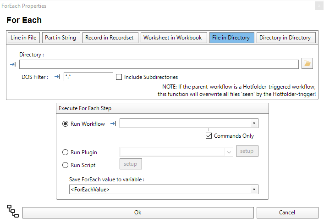Screen dimensions: 324x224
Task: Click the folder browse icon next to Directory
Action: (x=307, y=64)
